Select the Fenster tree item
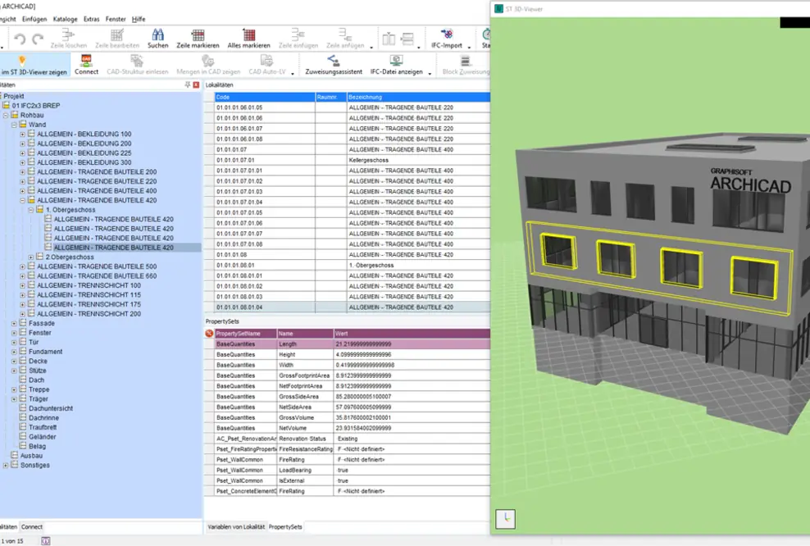Viewport: 810px width, 546px height. tap(40, 333)
